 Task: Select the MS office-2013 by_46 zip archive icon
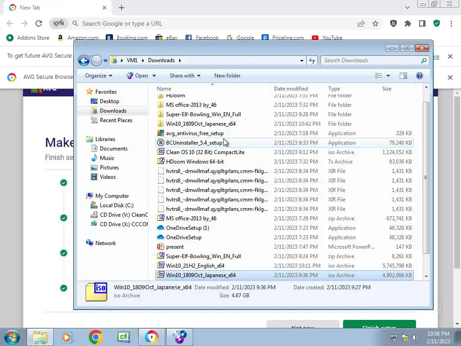point(161,219)
